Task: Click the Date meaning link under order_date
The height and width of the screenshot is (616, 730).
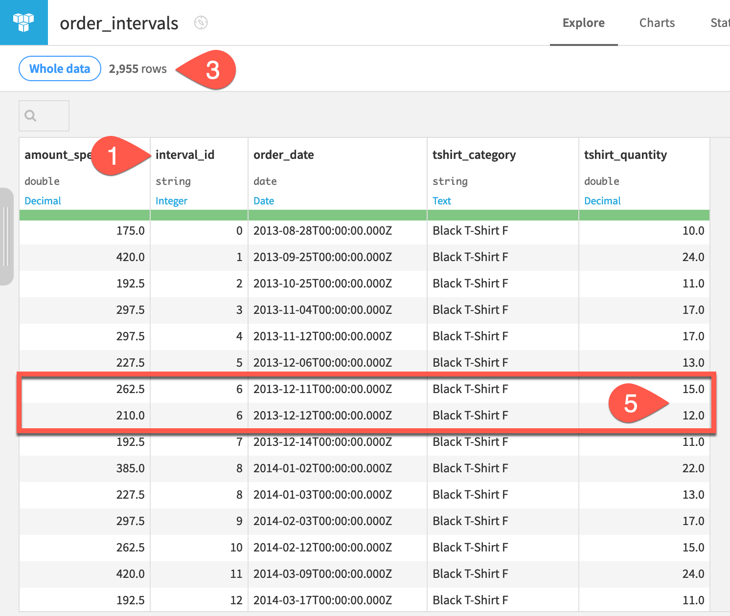Action: coord(264,200)
